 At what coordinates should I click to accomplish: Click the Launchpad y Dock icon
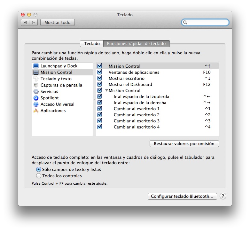pos(36,66)
